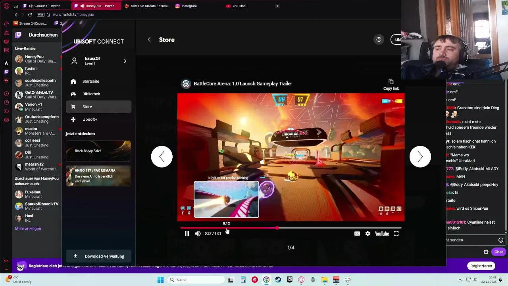Open the ANNO 117 : PAX ROMANA promo
The width and height of the screenshot is (508, 286).
(x=98, y=176)
